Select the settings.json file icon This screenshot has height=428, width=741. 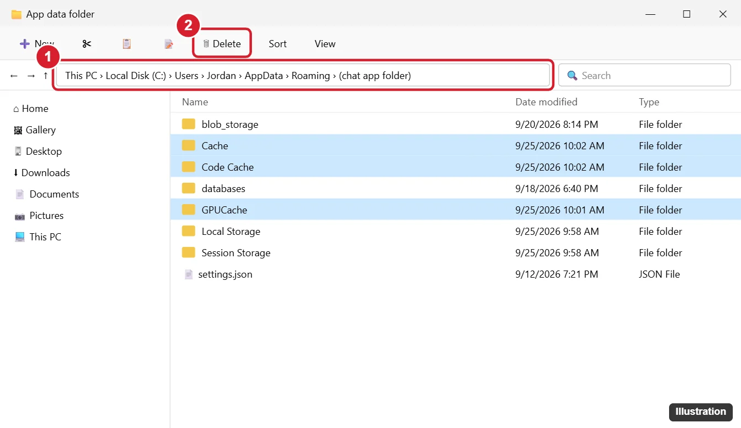189,274
